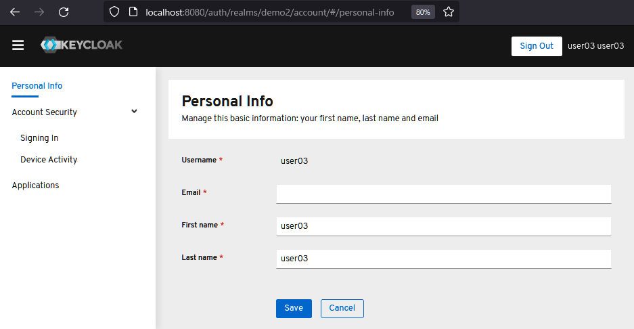The image size is (634, 329).
Task: Open the shield tracking protection icon
Action: pos(114,12)
